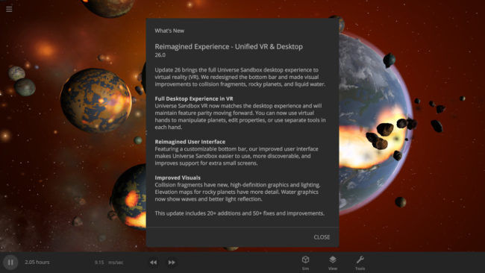Click the version number 26.0
This screenshot has width=485, height=273.
[x=160, y=55]
